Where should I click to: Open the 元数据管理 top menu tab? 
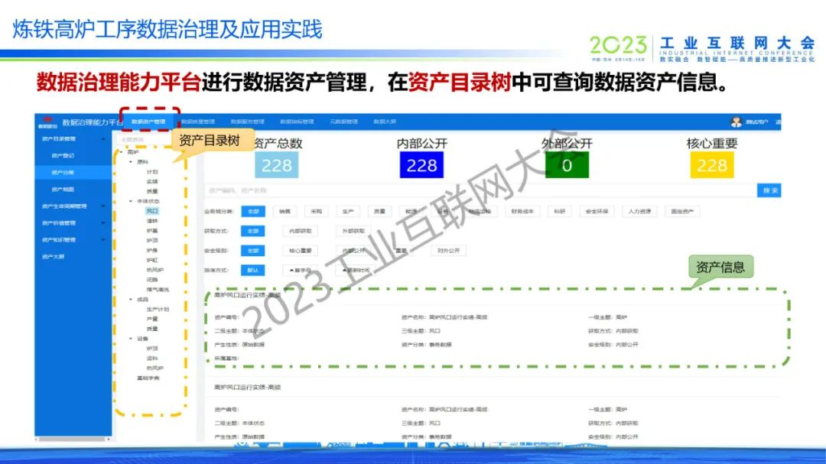click(344, 122)
